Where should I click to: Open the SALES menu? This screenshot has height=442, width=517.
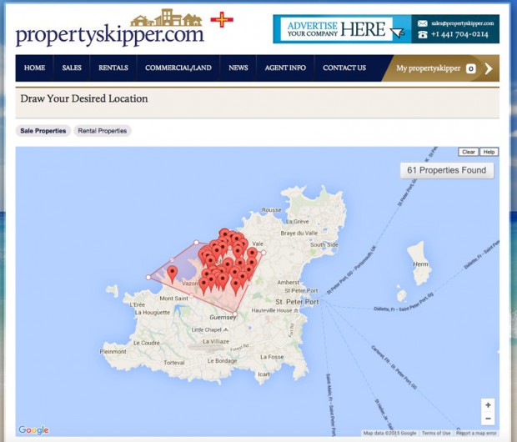pyautogui.click(x=72, y=68)
